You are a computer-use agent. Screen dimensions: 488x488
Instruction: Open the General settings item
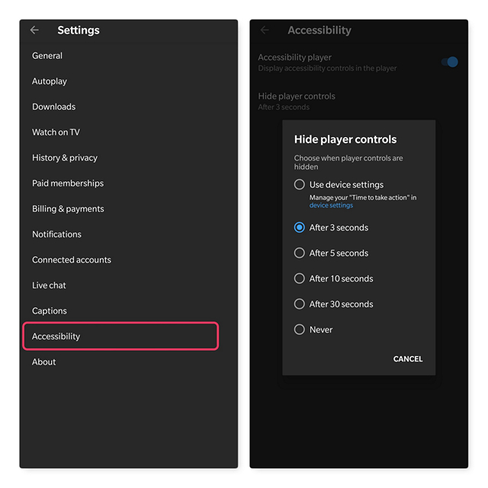pyautogui.click(x=47, y=56)
